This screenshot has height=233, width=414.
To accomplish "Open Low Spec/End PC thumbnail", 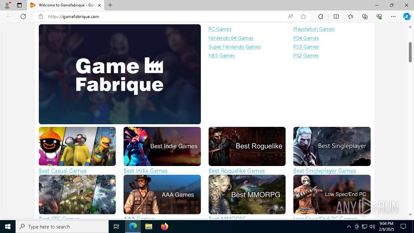I will [x=332, y=194].
